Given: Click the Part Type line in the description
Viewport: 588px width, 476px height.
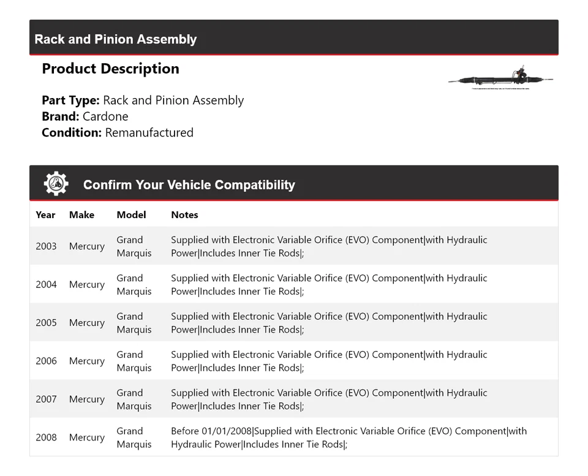Looking at the screenshot, I should [x=143, y=100].
